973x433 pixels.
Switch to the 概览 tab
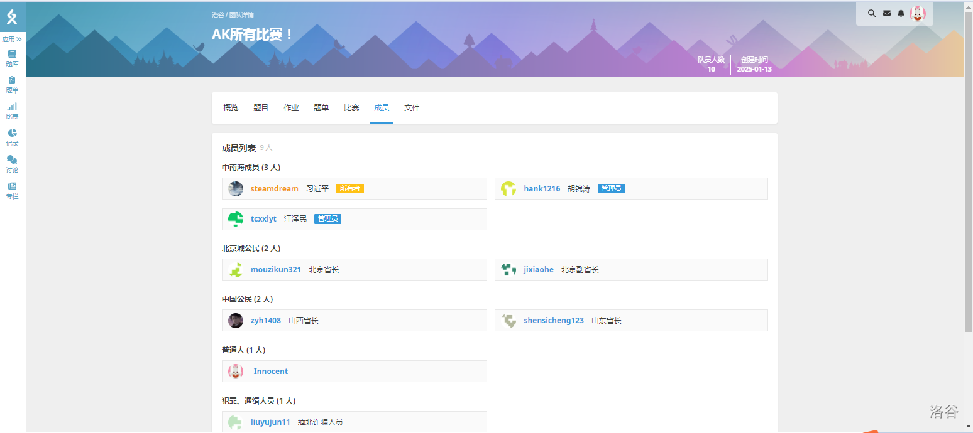tap(231, 108)
